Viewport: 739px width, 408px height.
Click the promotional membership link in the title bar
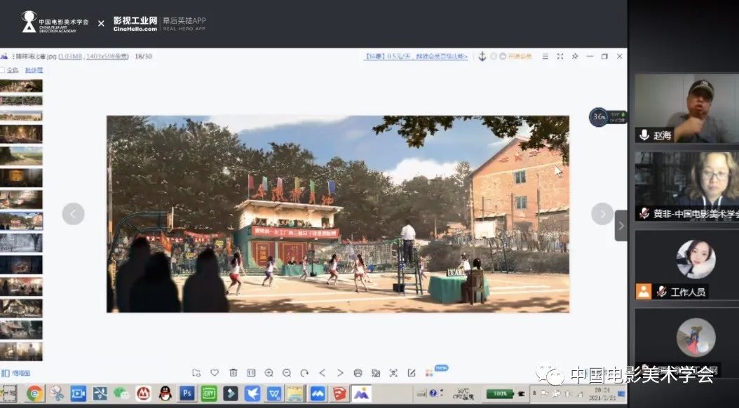(x=416, y=56)
